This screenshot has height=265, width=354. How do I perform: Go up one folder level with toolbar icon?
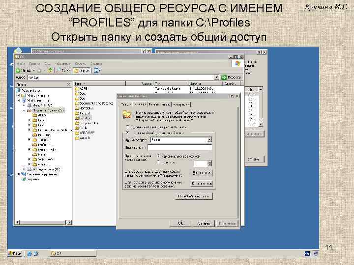50,71
